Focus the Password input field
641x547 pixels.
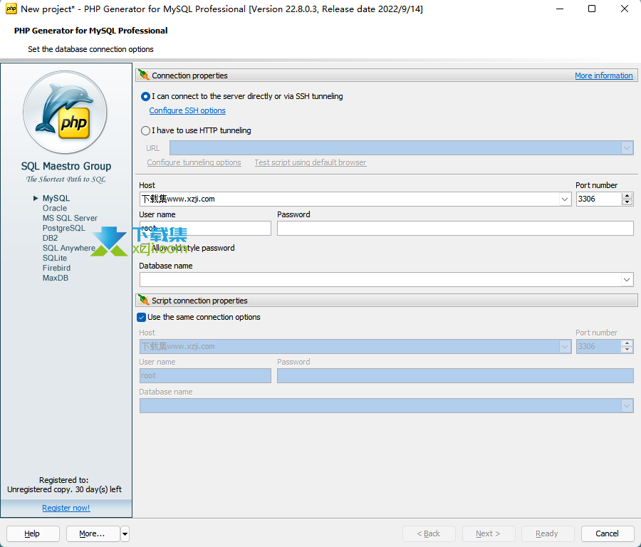[455, 228]
